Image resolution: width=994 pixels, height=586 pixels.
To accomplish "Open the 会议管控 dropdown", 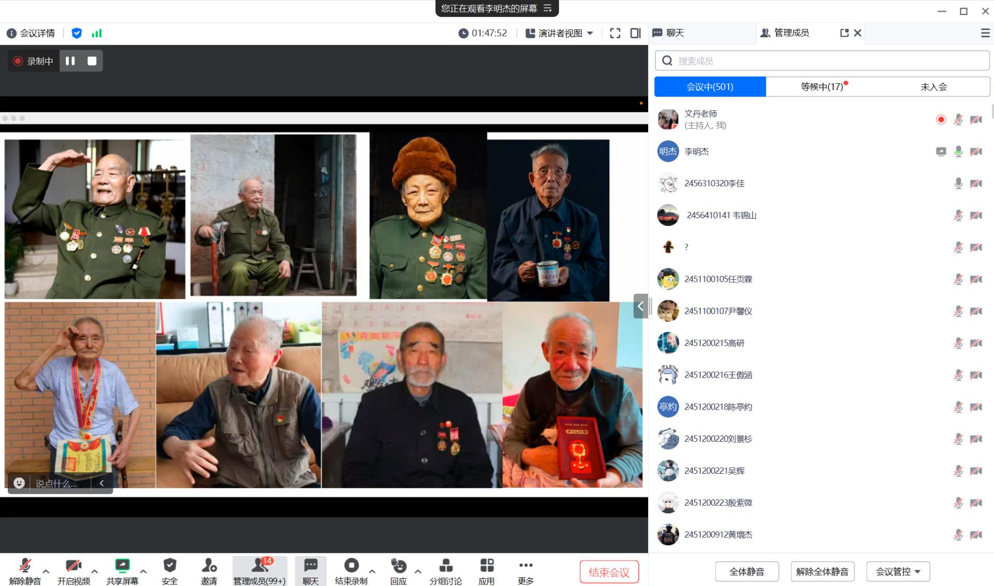I will [x=898, y=572].
